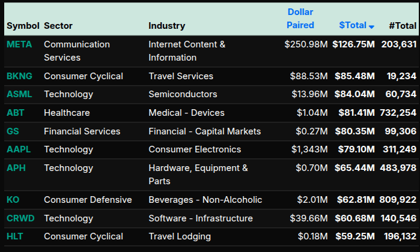Click the HLT ticker symbol
This screenshot has width=420, height=252.
coord(15,236)
